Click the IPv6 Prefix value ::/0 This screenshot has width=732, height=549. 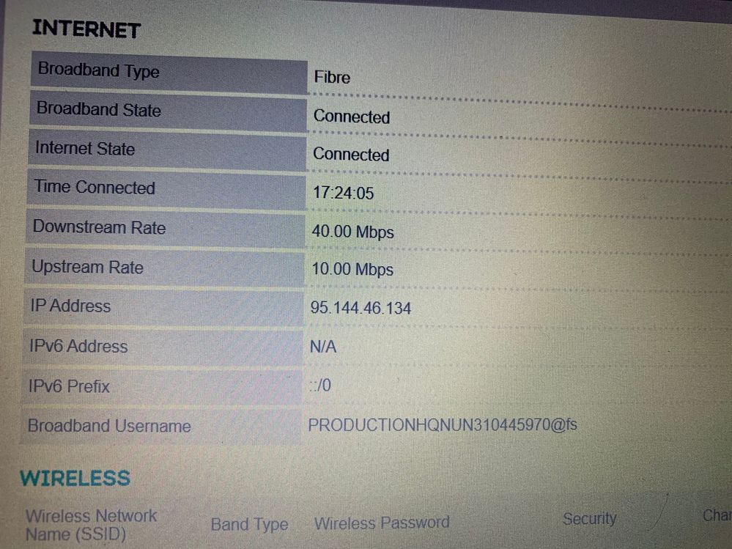(320, 386)
